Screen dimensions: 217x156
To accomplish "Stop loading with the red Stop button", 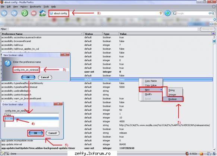I will click(34, 13).
